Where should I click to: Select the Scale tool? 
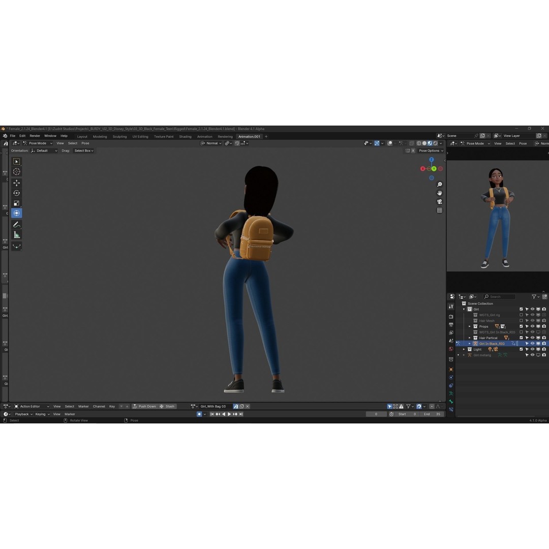(x=16, y=203)
